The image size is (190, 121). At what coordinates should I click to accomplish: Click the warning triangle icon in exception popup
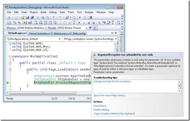click(x=95, y=55)
